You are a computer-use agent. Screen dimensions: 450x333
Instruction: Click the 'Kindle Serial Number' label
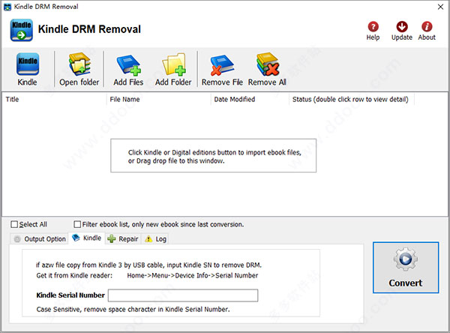[70, 295]
